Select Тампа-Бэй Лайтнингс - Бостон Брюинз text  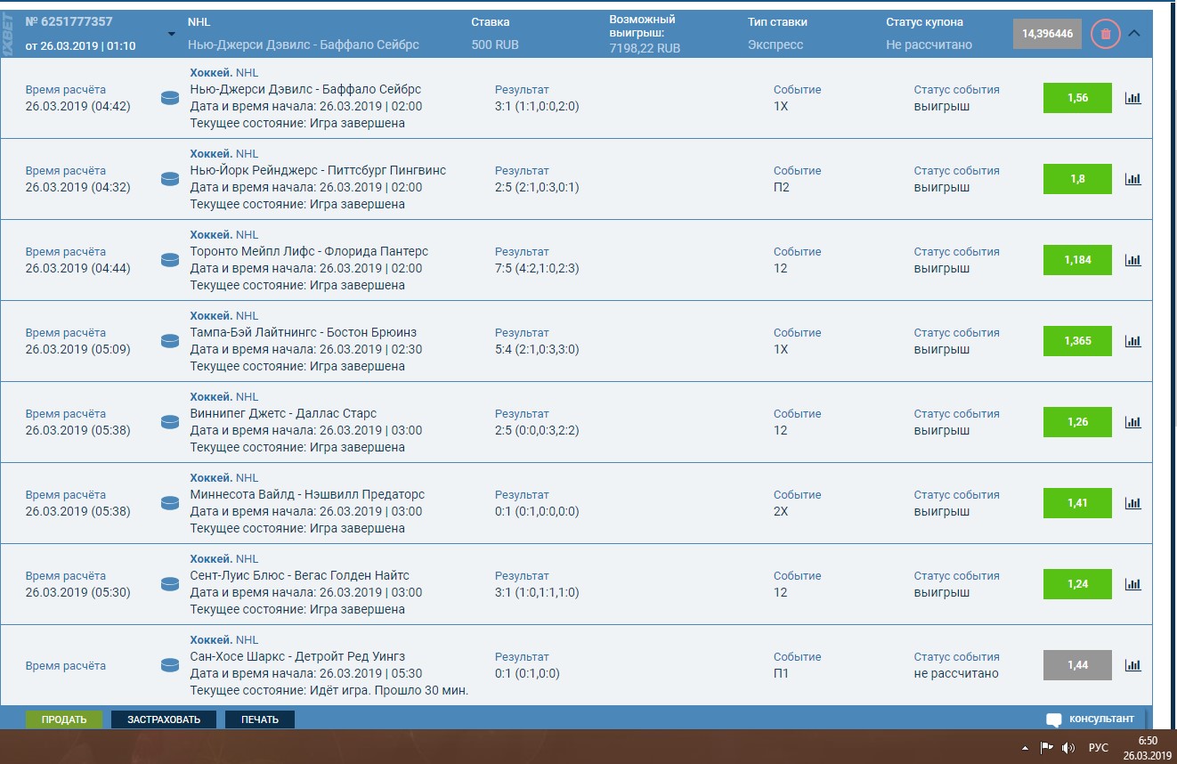click(x=304, y=332)
